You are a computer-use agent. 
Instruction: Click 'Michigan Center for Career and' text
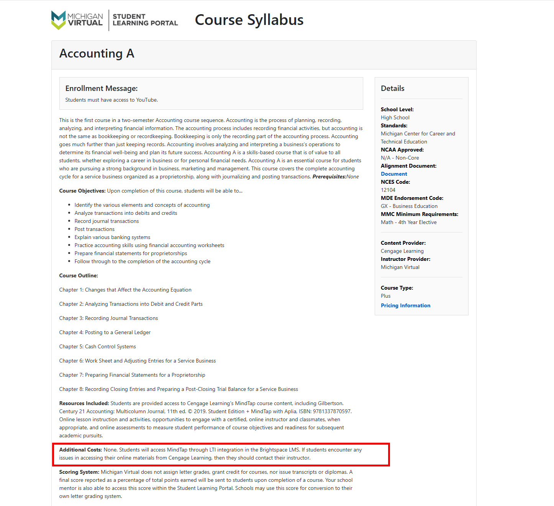tap(418, 134)
